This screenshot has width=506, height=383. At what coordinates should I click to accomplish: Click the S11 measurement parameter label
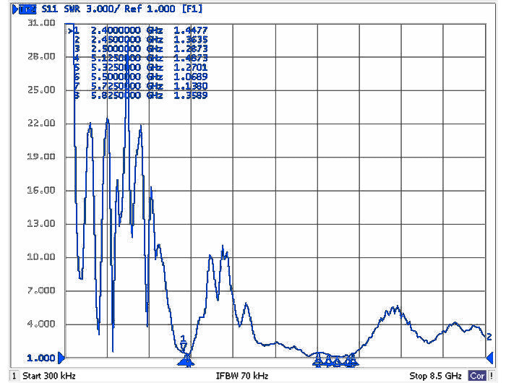[48, 9]
